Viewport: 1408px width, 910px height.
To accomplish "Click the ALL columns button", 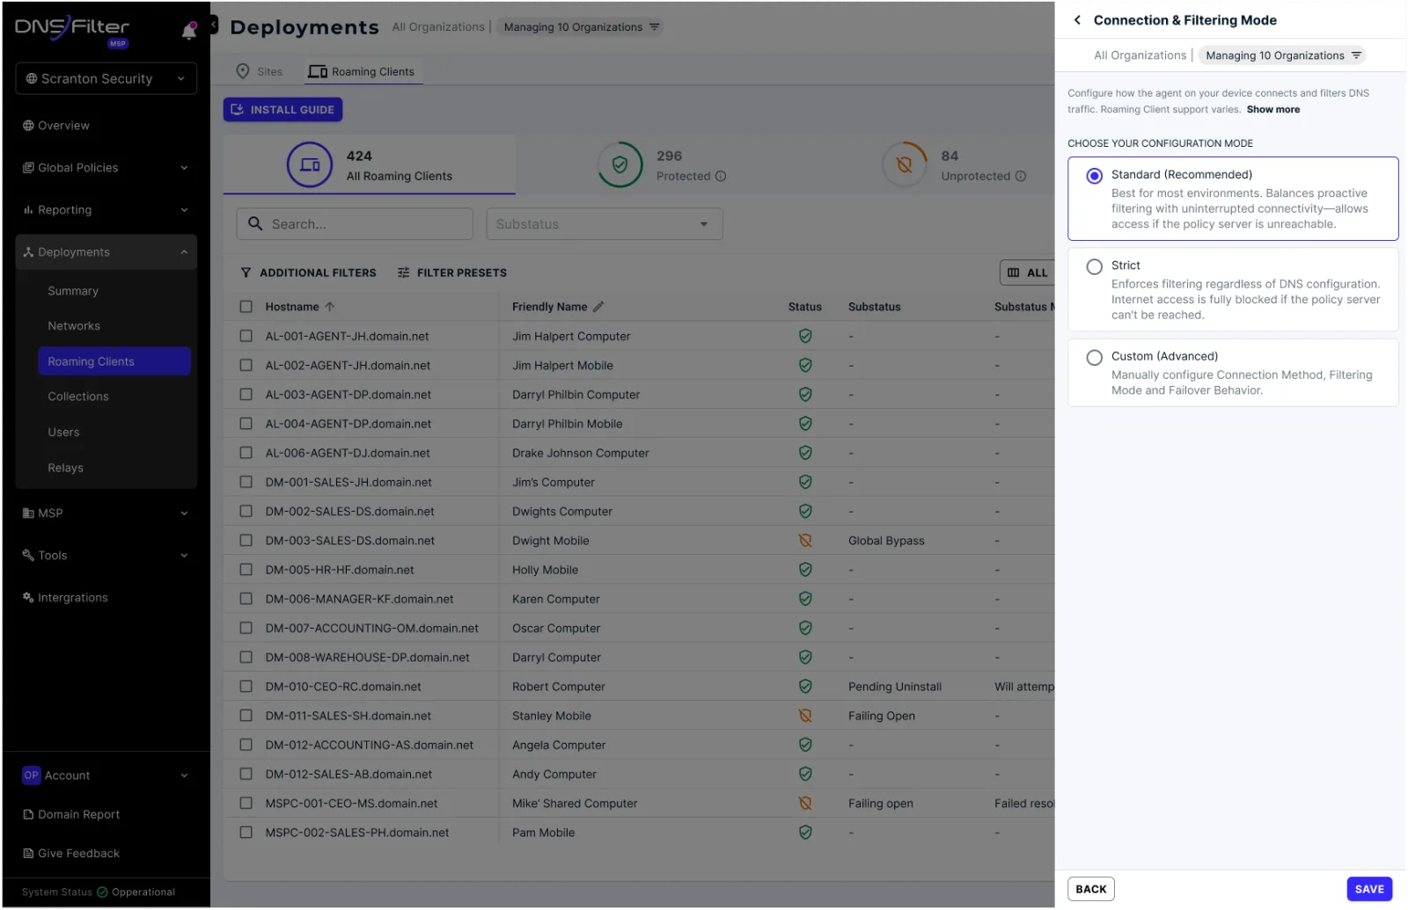I will click(1028, 273).
